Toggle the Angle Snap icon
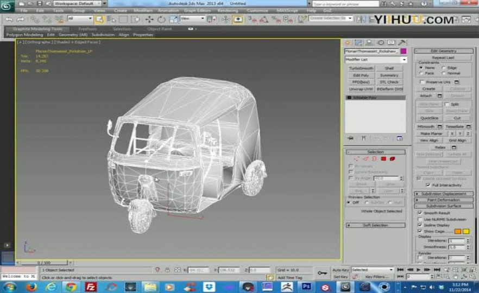 click(x=264, y=20)
